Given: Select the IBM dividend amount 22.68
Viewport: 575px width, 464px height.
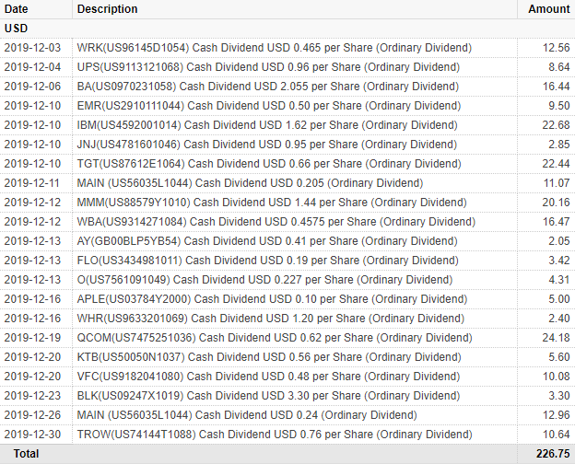Looking at the screenshot, I should [556, 125].
